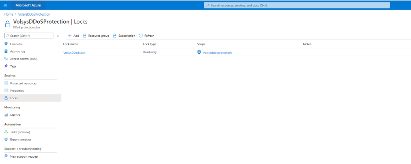
Task: Click the Refresh icon in toolbar
Action: click(140, 36)
